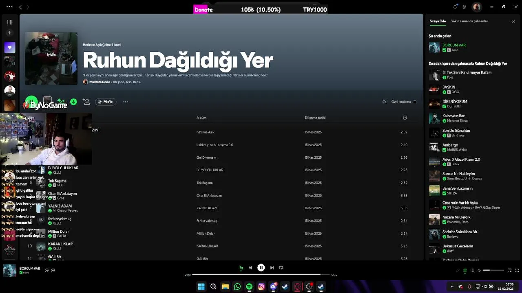The width and height of the screenshot is (522, 293).
Task: Play BASKIN from the queue
Action: [x=472, y=90]
